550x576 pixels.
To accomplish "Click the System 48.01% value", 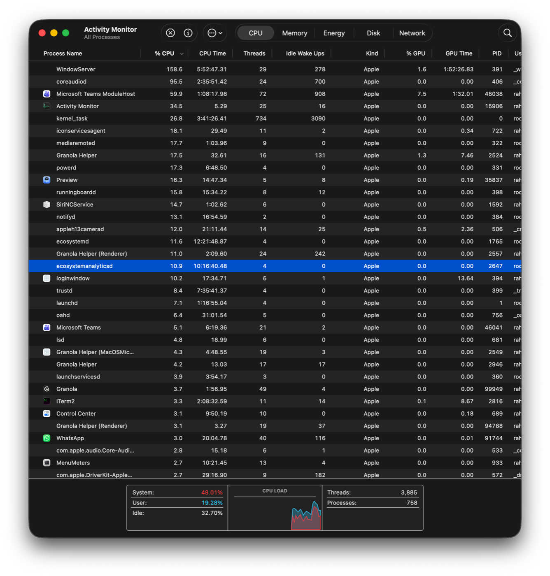I will pos(212,492).
